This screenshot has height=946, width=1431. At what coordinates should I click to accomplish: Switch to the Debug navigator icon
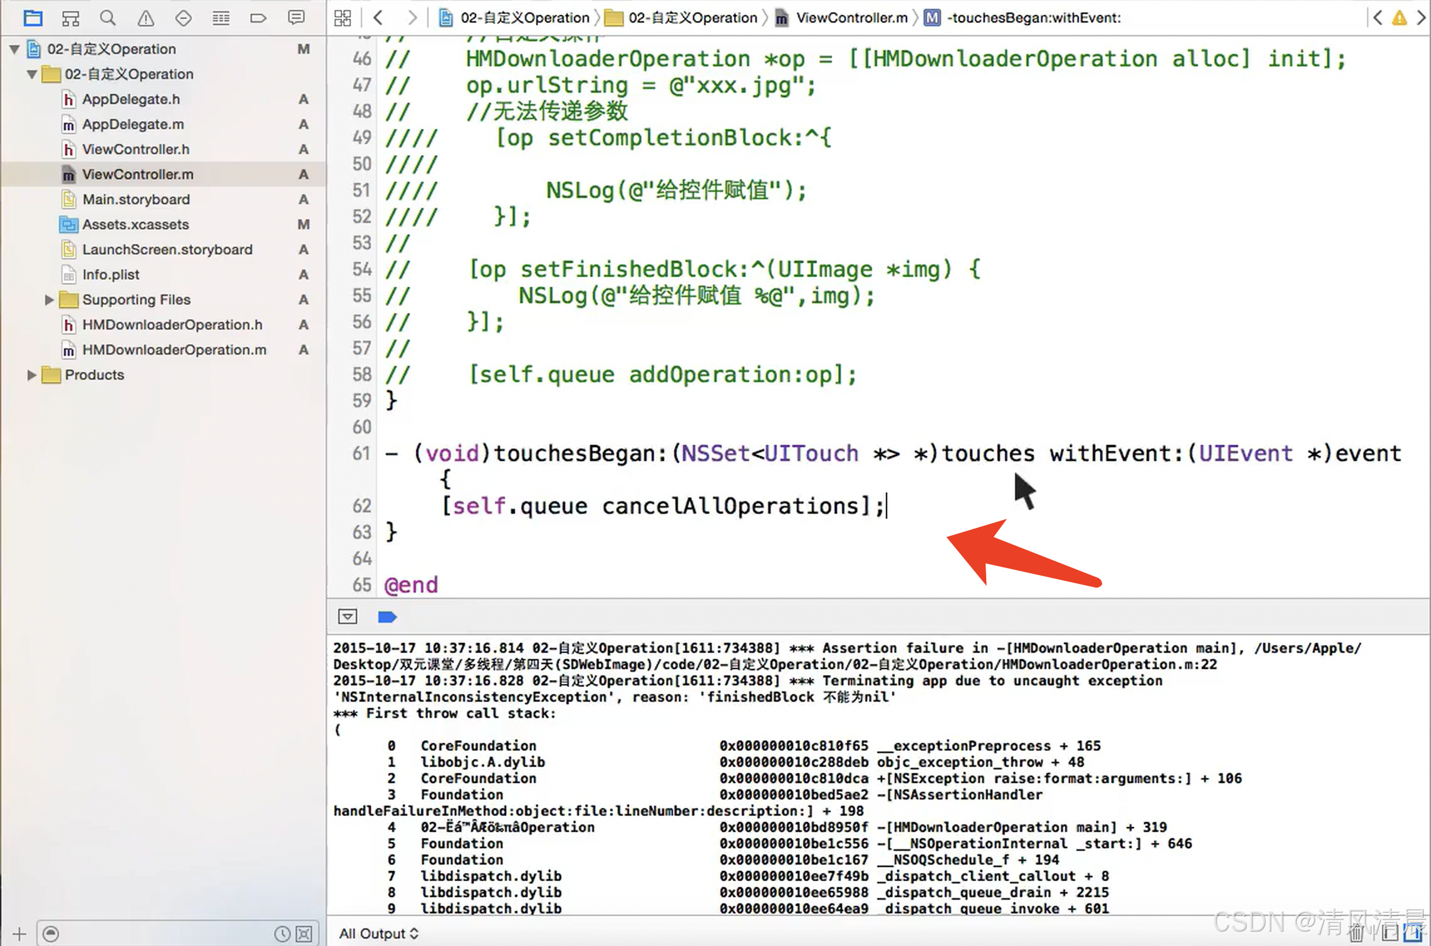pyautogui.click(x=221, y=18)
